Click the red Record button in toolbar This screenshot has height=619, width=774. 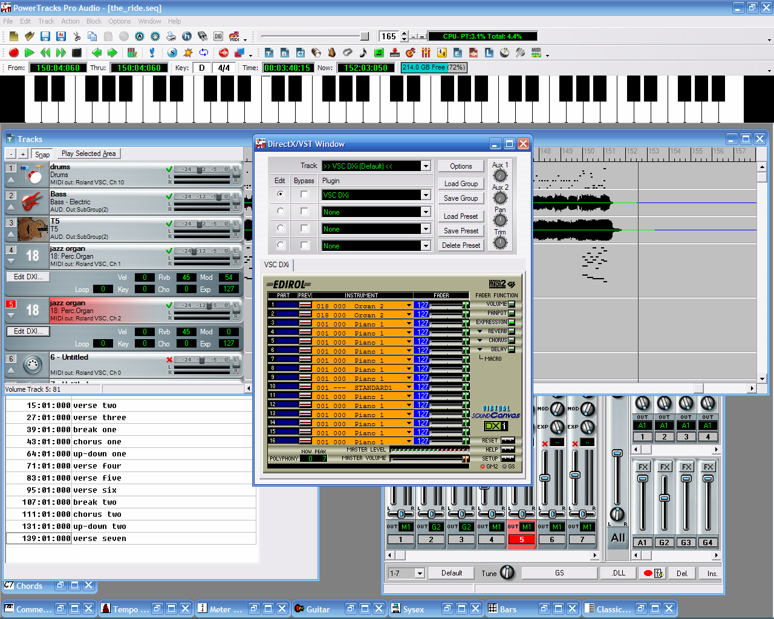click(x=14, y=53)
